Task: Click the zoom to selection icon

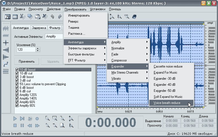Action: [55, 118]
